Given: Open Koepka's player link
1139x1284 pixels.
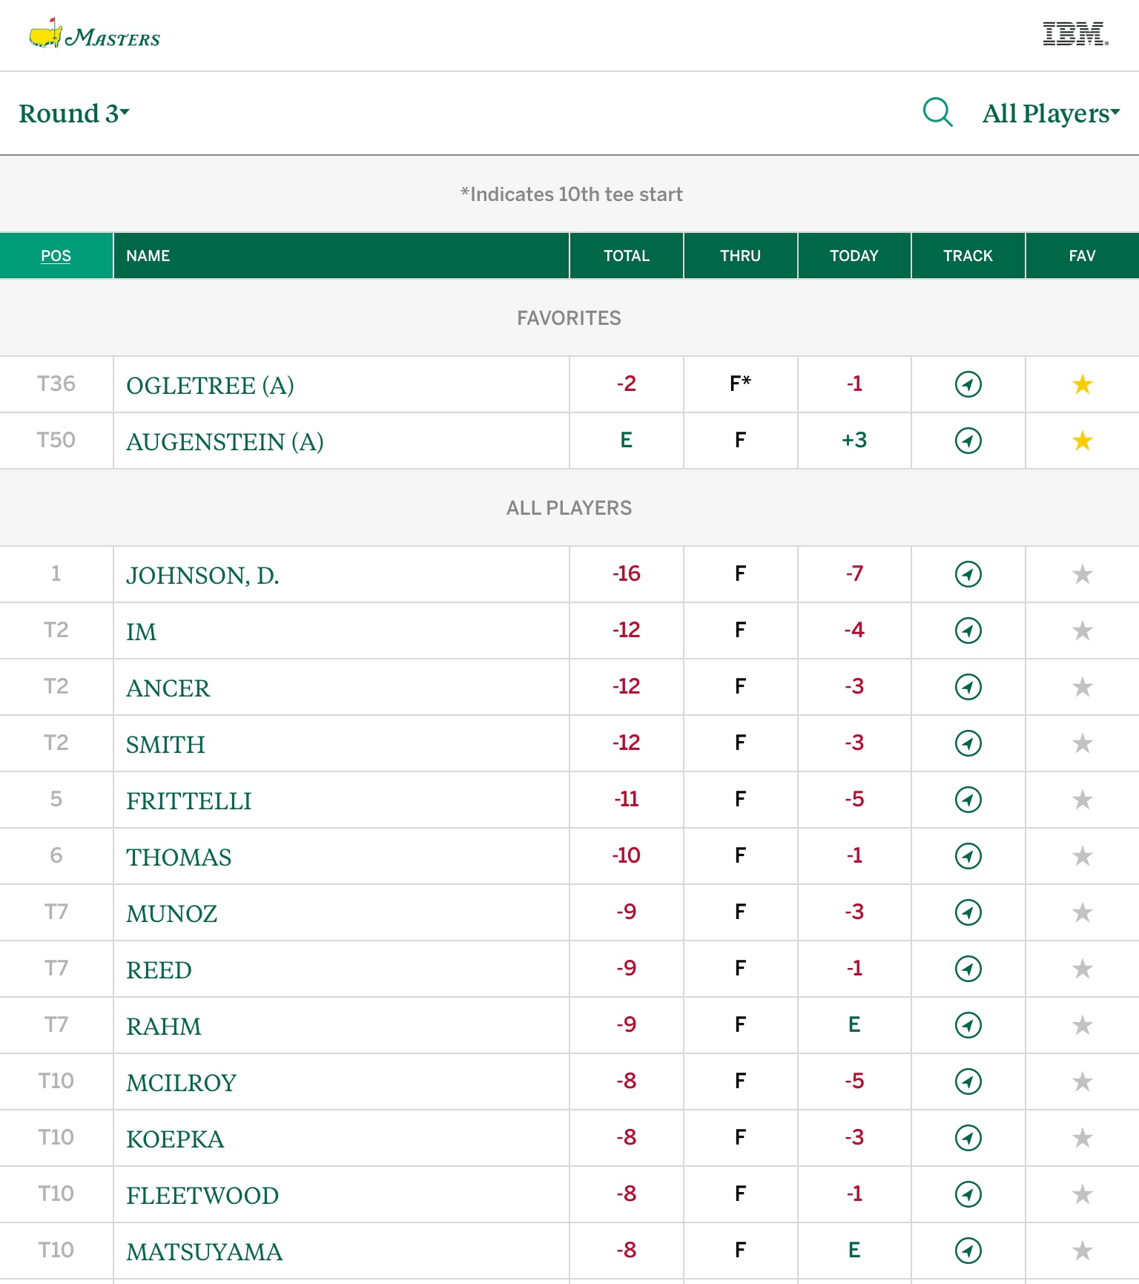Looking at the screenshot, I should click(x=175, y=1139).
